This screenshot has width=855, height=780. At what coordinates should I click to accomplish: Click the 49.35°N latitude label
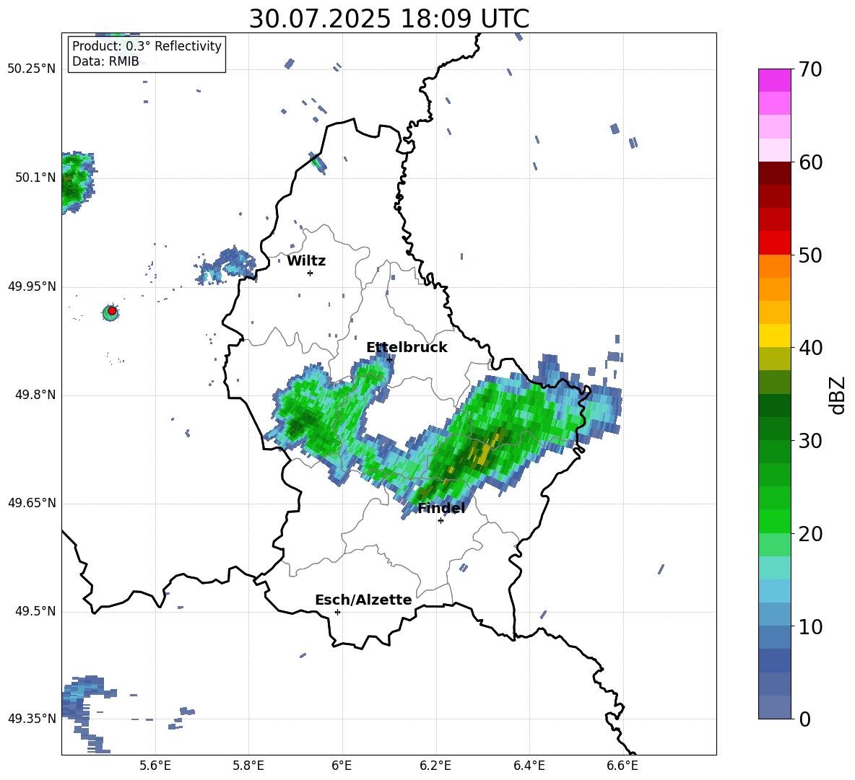click(32, 719)
